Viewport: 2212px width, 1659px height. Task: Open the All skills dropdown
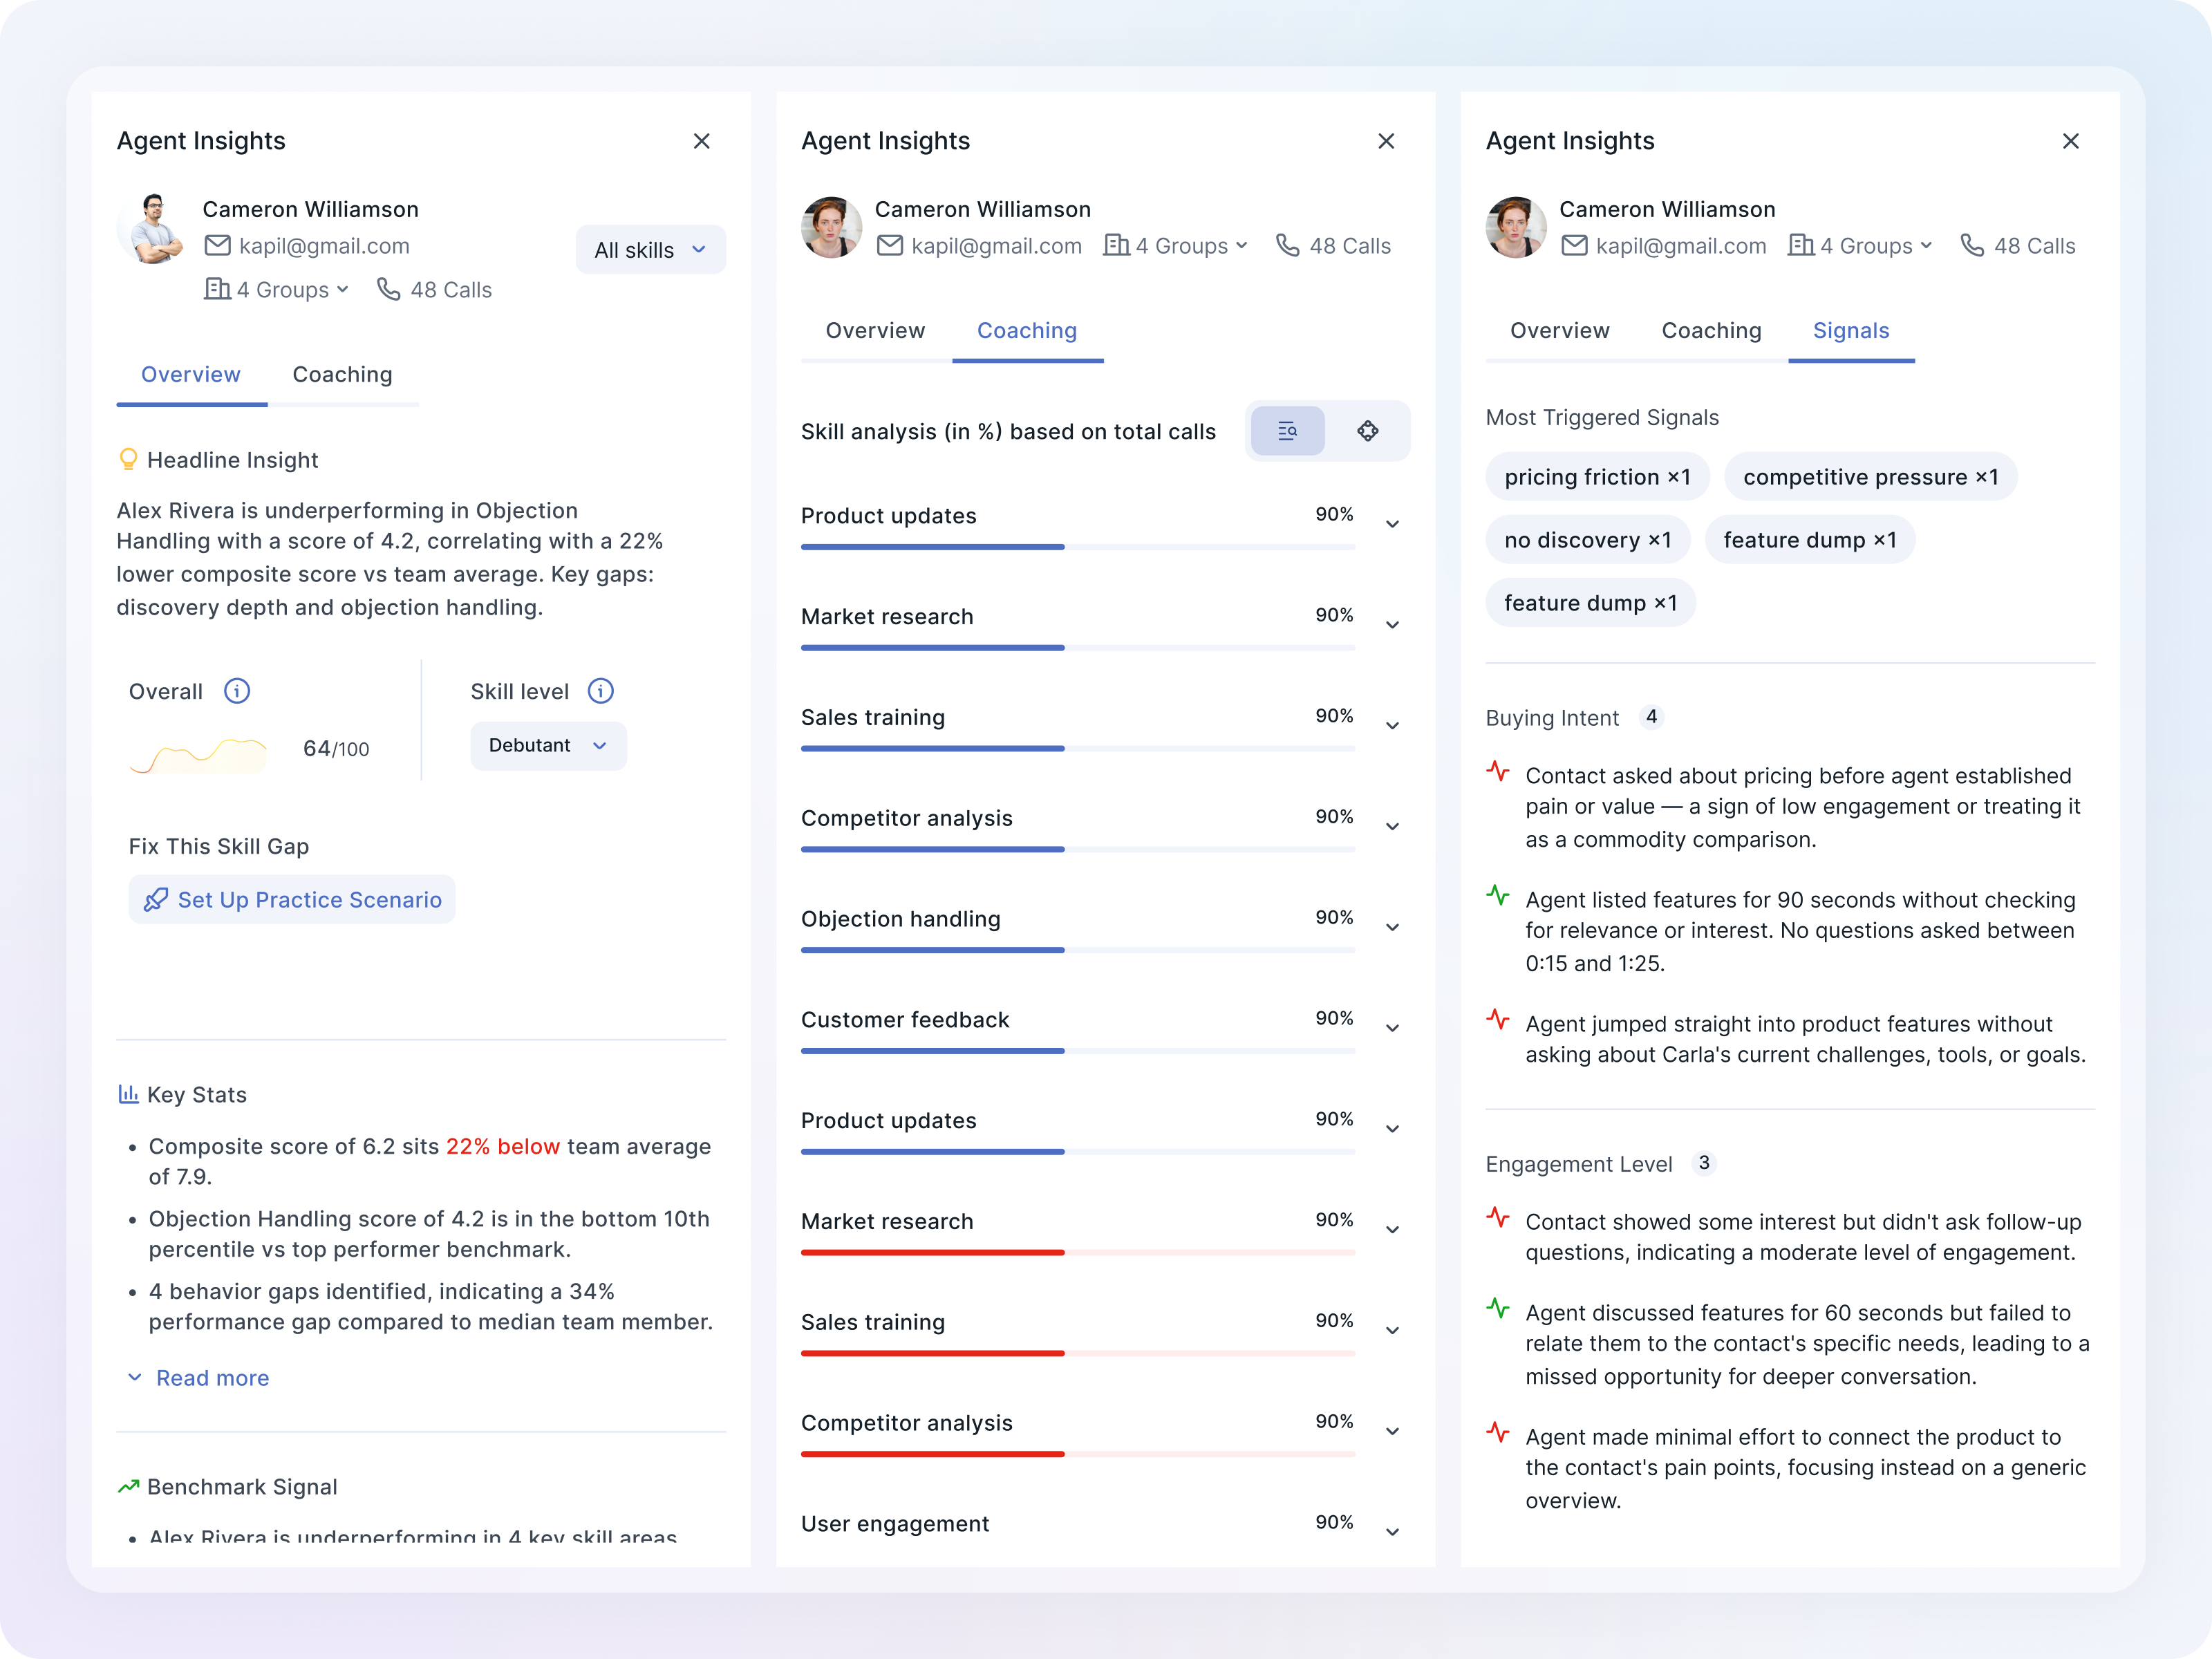tap(650, 250)
